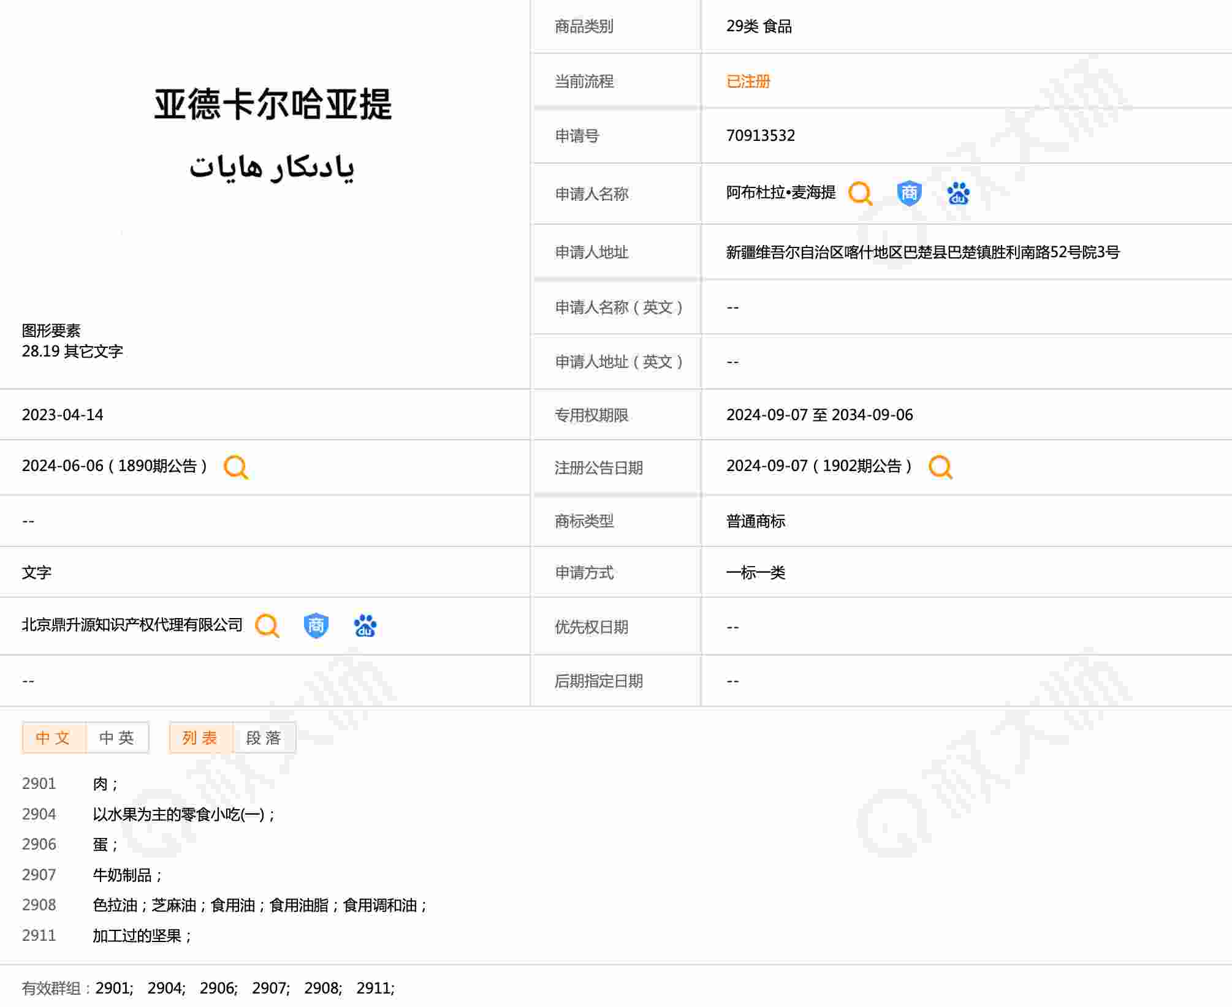Click search icon next to 1890期公告
1232x1007 pixels.
[236, 467]
